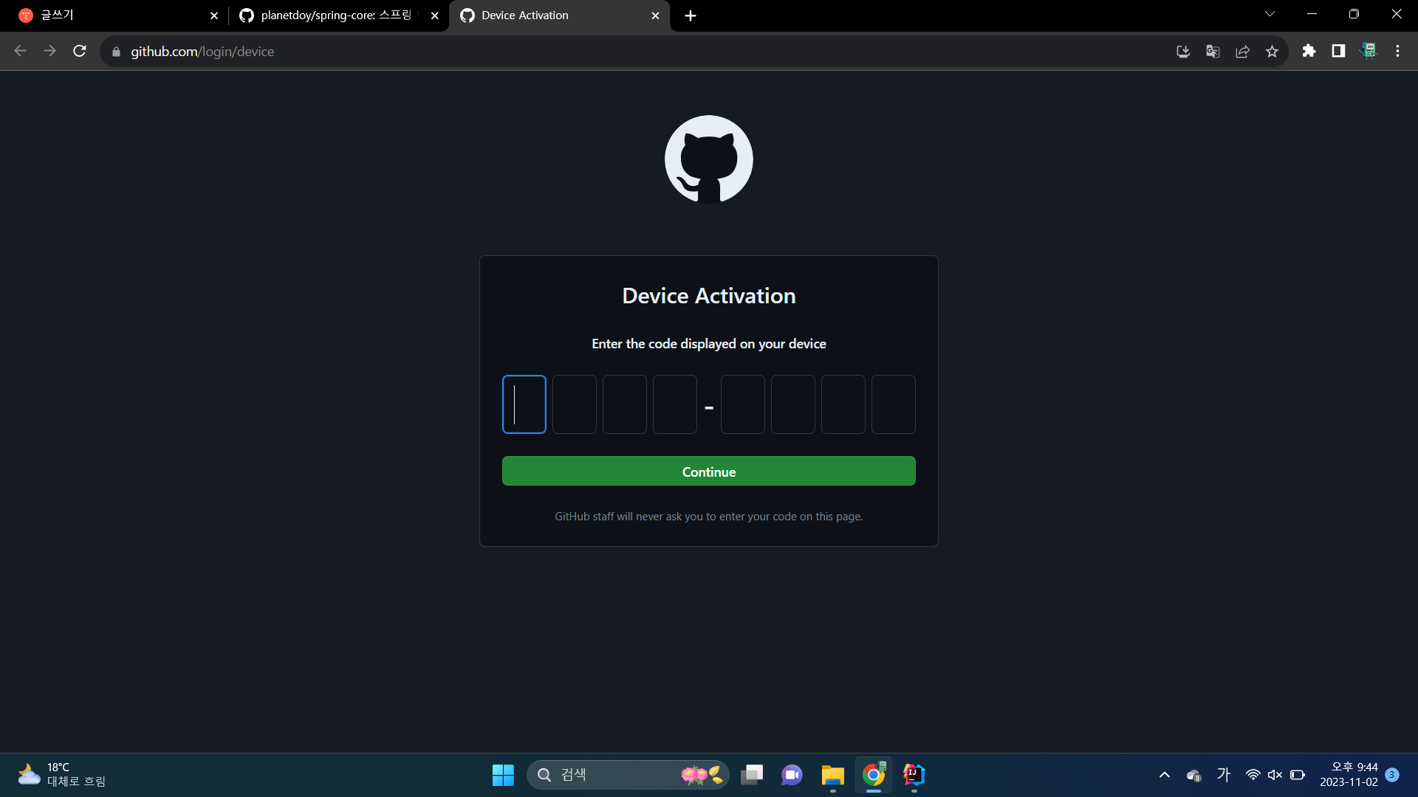The image size is (1418, 797).
Task: Close the 글쓰기 tab
Action: (214, 15)
